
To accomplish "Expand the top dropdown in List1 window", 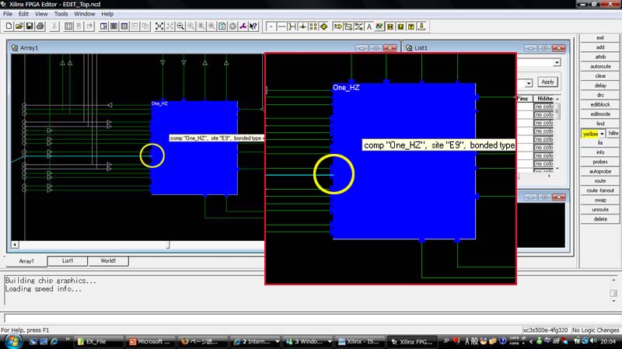I will pos(557,63).
